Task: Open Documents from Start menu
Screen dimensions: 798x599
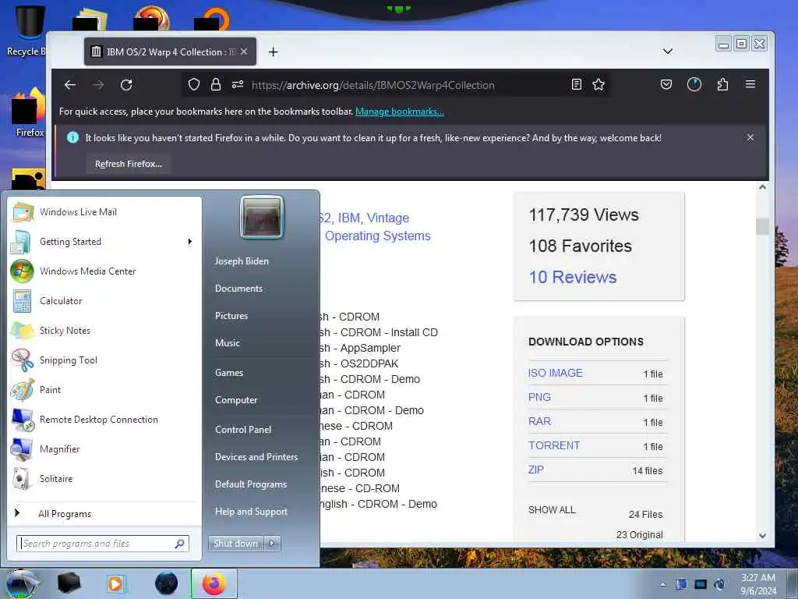Action: pyautogui.click(x=238, y=289)
